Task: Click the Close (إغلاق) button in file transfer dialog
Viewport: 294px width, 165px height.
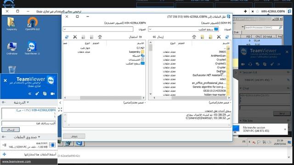Action: point(74,137)
